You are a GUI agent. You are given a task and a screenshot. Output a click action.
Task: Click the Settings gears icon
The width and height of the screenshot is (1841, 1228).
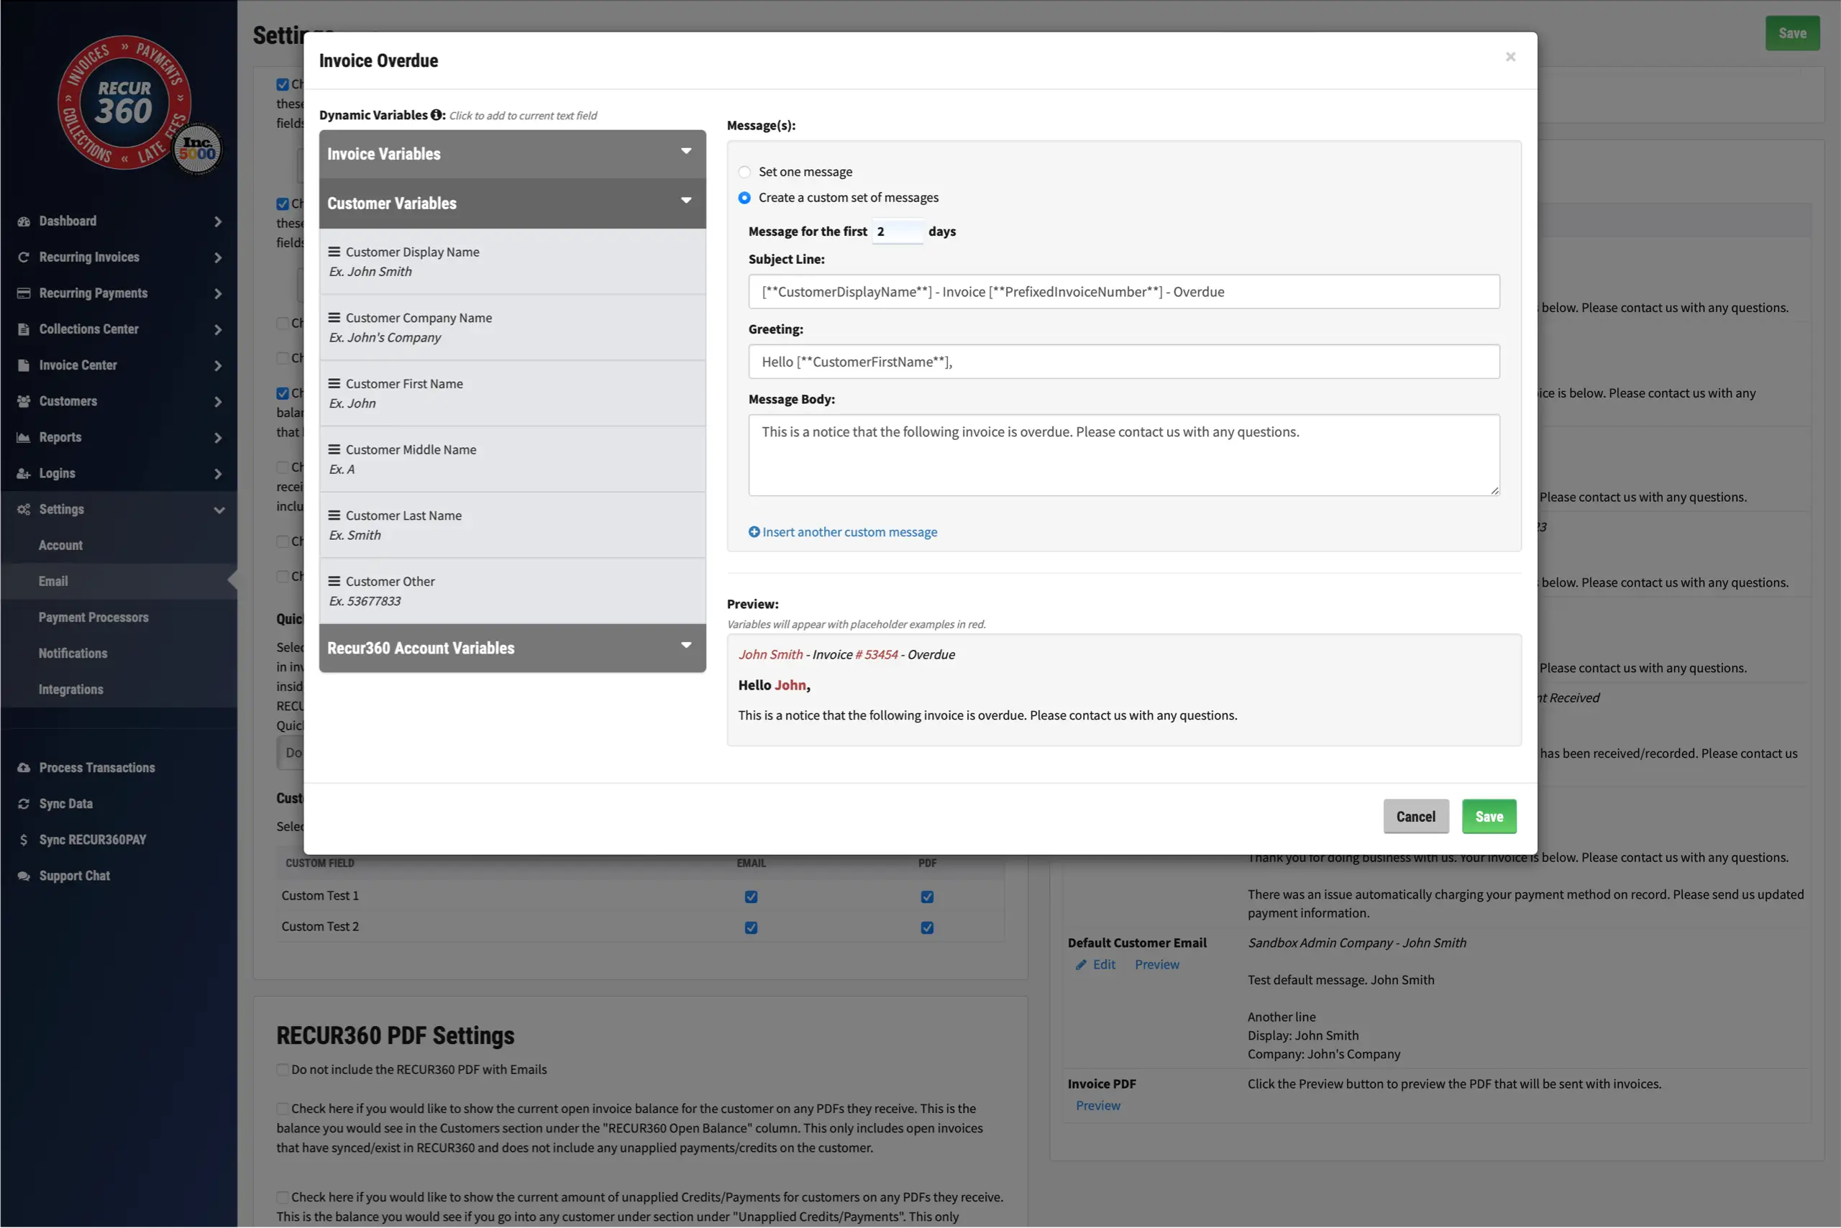24,510
